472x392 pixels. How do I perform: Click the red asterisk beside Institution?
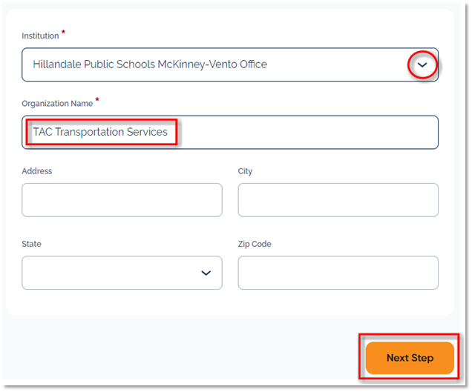(x=63, y=33)
